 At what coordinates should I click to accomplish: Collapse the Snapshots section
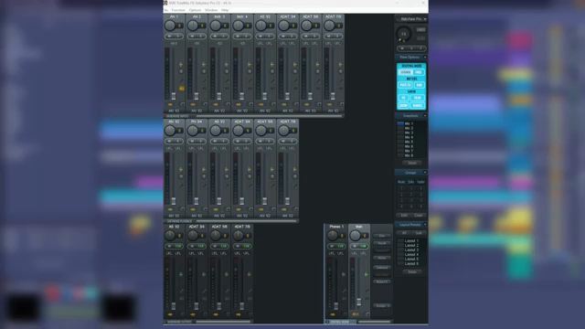[x=425, y=116]
